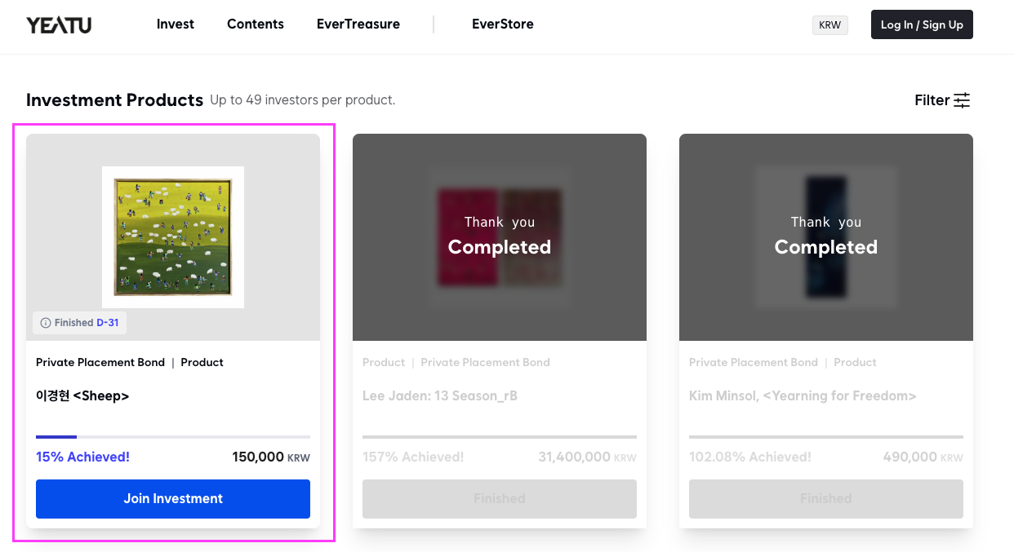Go to EverTreasure in navigation
The width and height of the screenshot is (1014, 552).
[358, 24]
